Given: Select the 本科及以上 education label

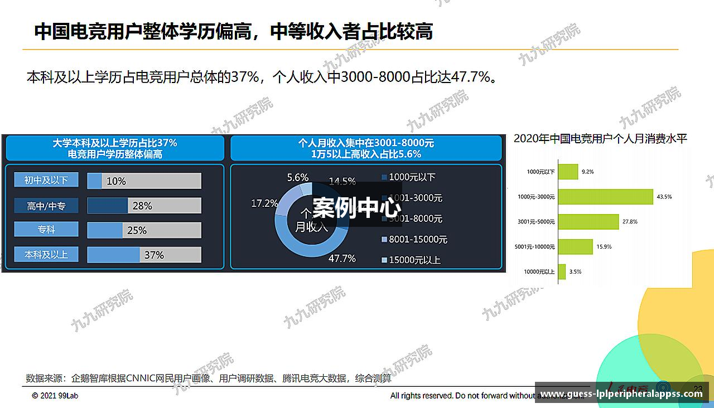Looking at the screenshot, I should [46, 254].
